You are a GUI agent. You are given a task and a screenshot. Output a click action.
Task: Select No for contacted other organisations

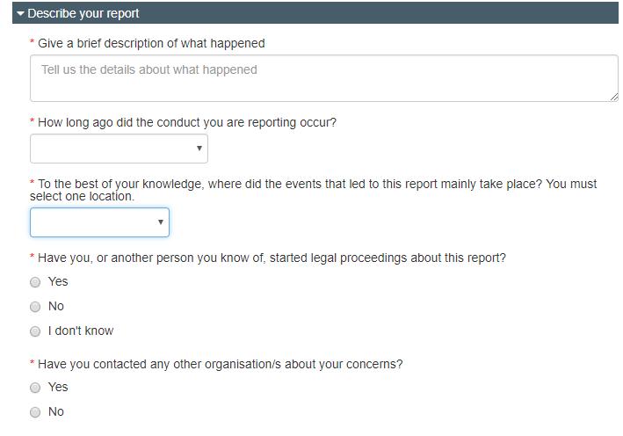(x=35, y=412)
